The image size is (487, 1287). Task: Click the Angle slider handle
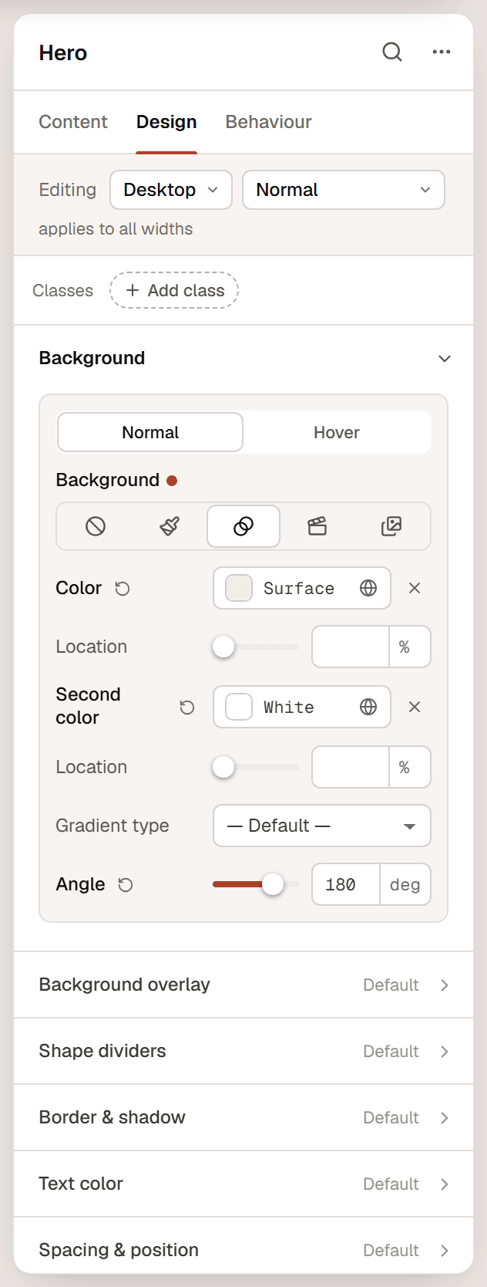click(x=273, y=884)
